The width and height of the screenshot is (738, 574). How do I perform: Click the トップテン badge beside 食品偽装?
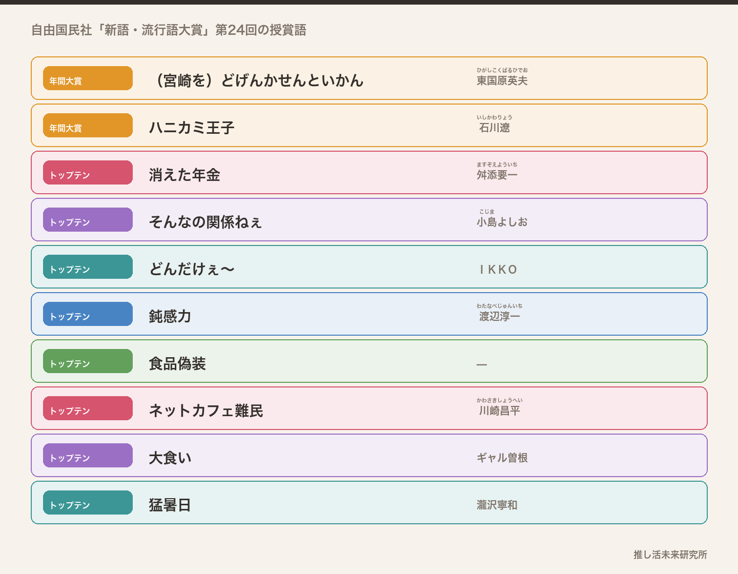(x=88, y=361)
